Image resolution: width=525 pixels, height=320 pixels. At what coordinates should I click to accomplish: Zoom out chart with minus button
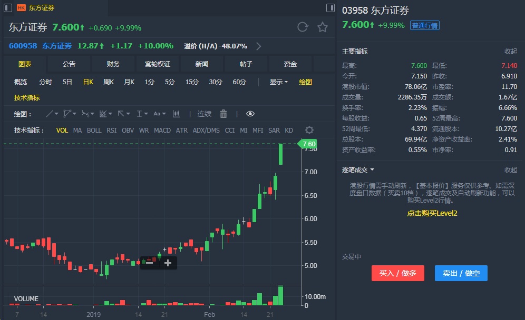tap(149, 263)
